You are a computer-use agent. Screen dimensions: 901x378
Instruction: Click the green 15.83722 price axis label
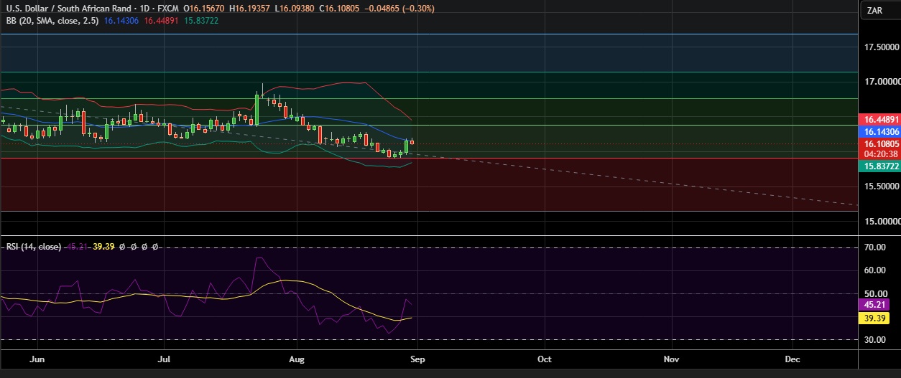[x=879, y=166]
